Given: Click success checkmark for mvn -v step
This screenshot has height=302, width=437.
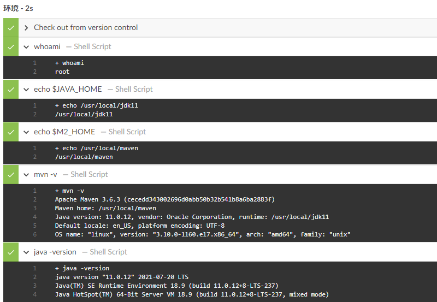Looking at the screenshot, I should (11, 175).
